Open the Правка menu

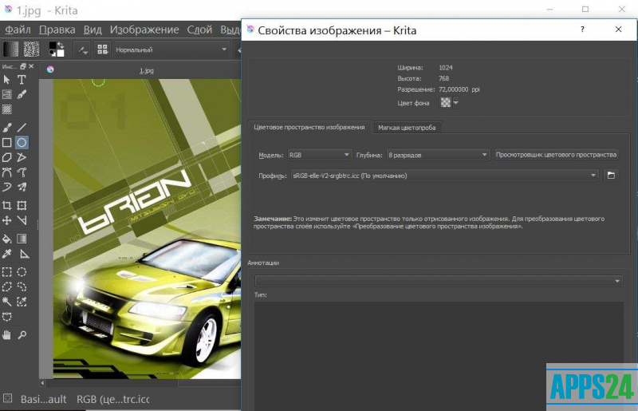pyautogui.click(x=57, y=30)
